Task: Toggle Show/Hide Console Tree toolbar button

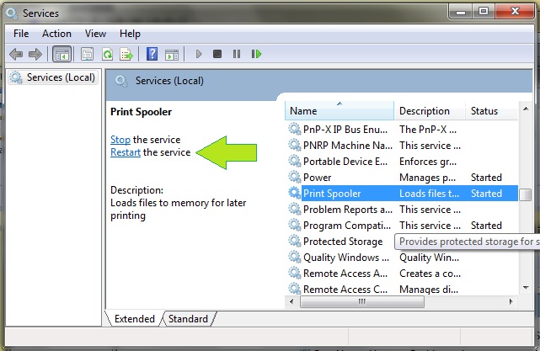Action: point(61,54)
